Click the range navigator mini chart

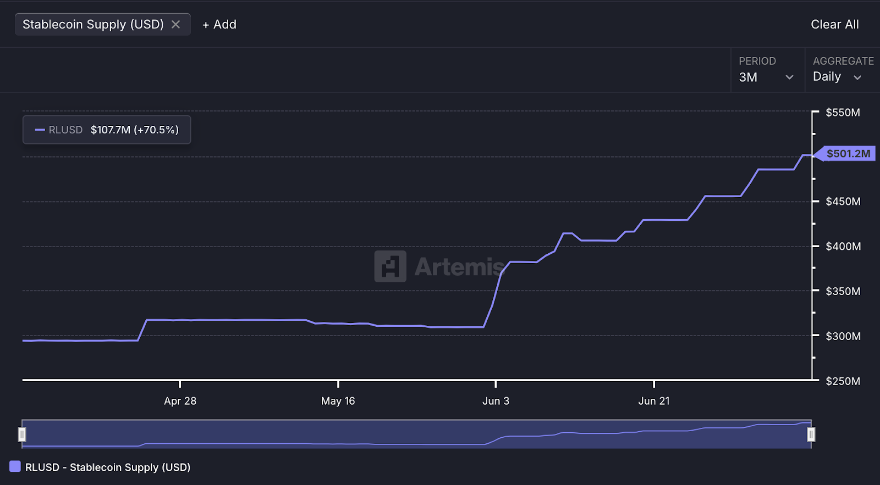tap(416, 434)
